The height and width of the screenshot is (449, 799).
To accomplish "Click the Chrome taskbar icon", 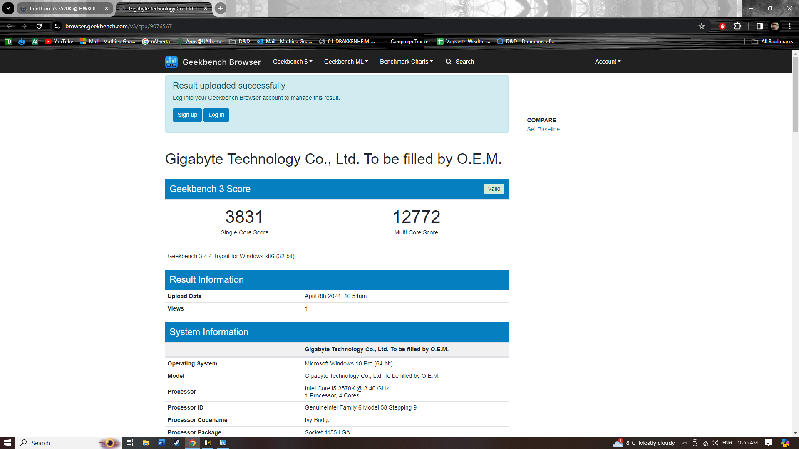I will click(192, 443).
